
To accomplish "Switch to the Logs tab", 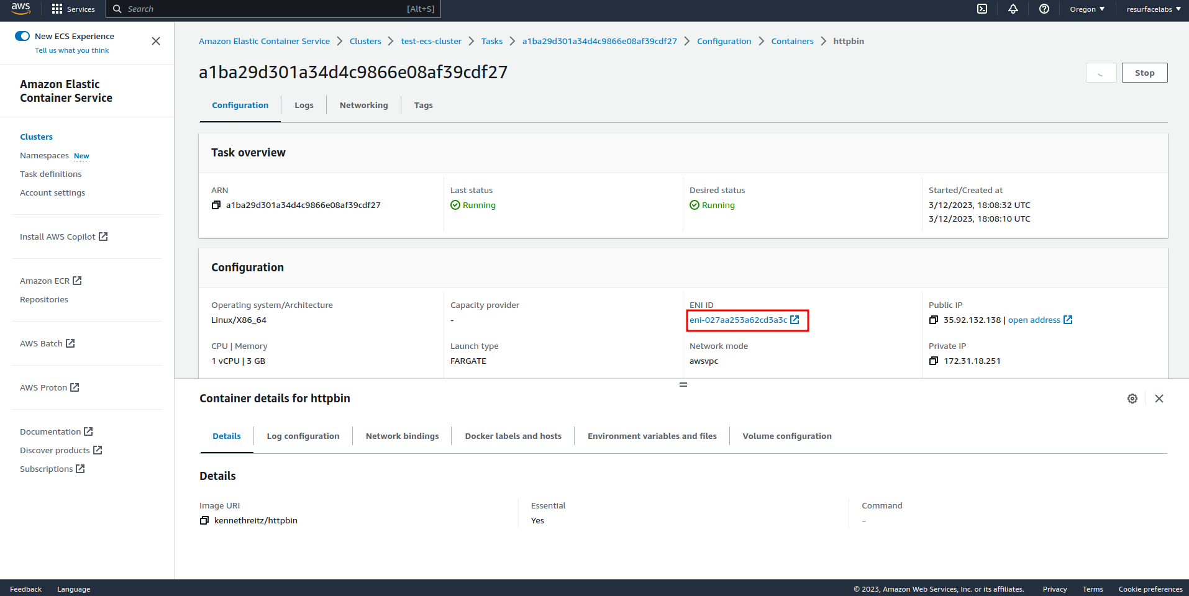I will pyautogui.click(x=304, y=106).
